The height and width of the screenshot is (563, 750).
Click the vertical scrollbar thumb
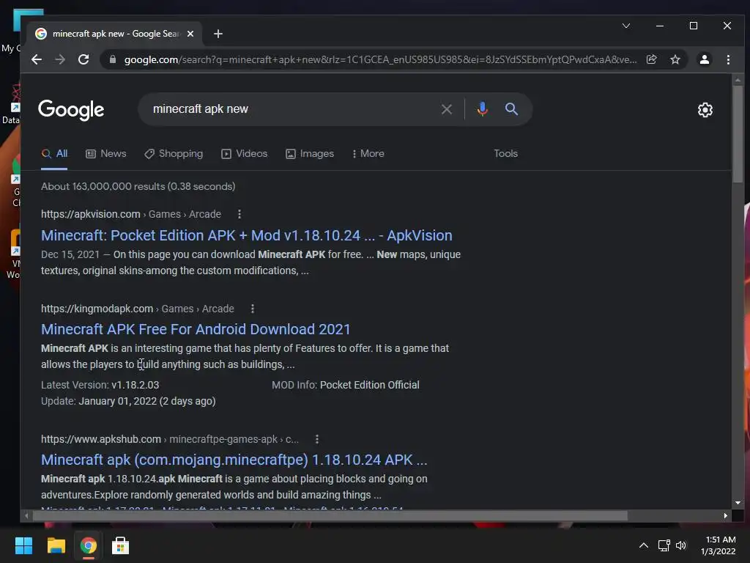pos(738,134)
